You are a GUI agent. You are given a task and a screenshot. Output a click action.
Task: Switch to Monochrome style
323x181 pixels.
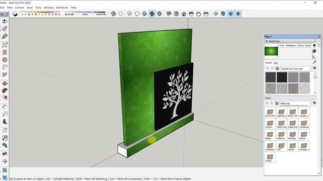tap(159, 14)
